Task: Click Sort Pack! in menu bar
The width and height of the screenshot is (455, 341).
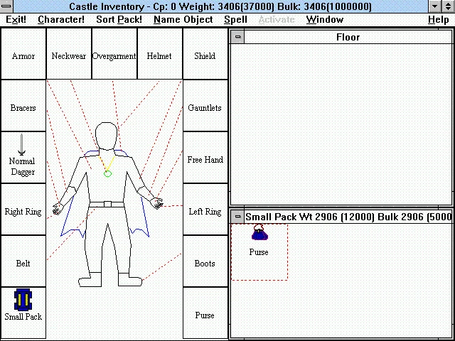Action: 119,20
